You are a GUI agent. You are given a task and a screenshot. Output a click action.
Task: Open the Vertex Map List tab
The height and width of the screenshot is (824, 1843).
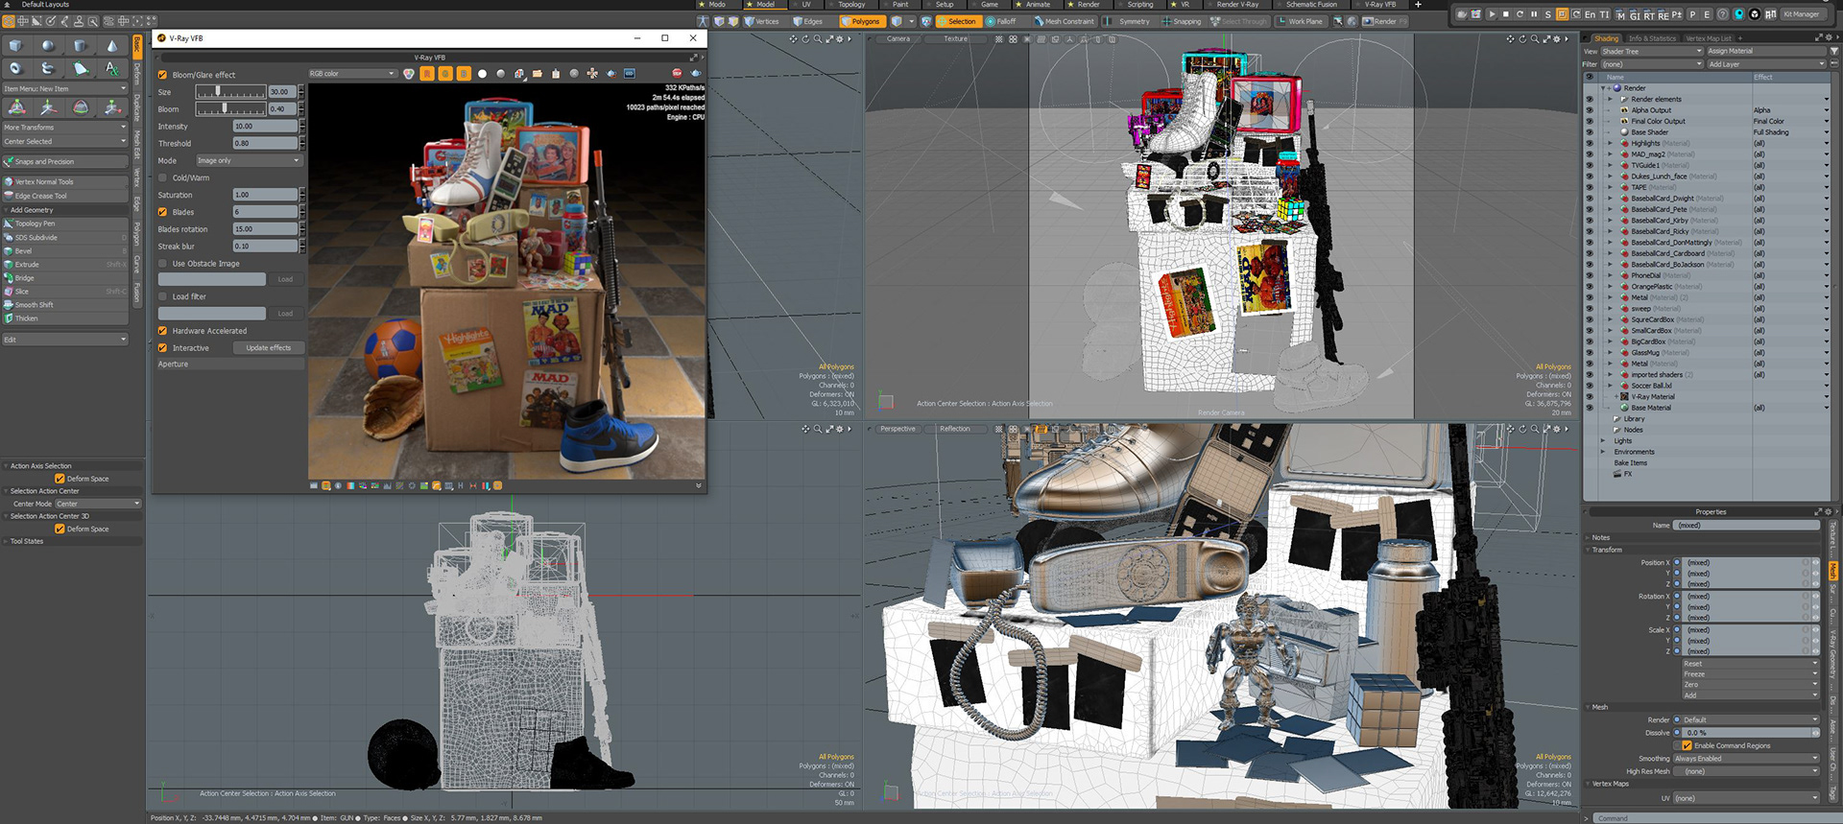[x=1709, y=38]
